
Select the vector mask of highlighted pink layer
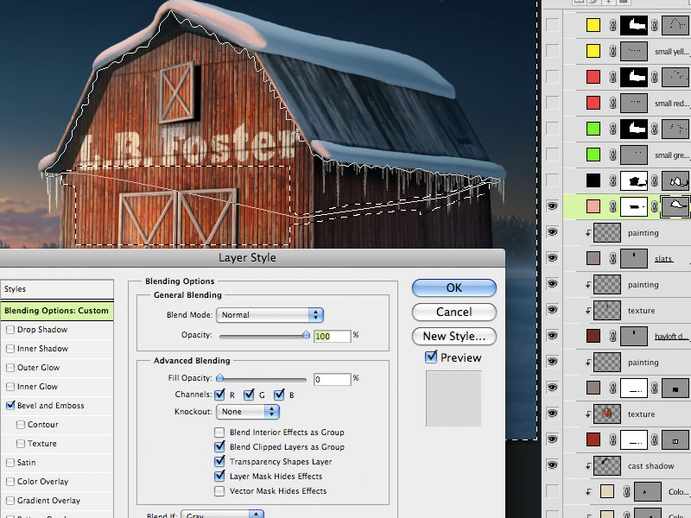[x=675, y=206]
